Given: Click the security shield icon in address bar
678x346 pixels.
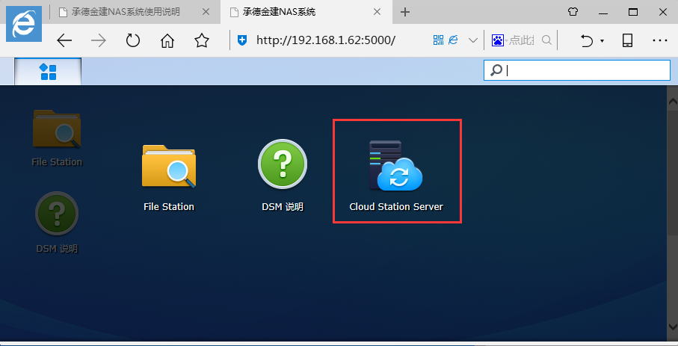Looking at the screenshot, I should tap(243, 40).
